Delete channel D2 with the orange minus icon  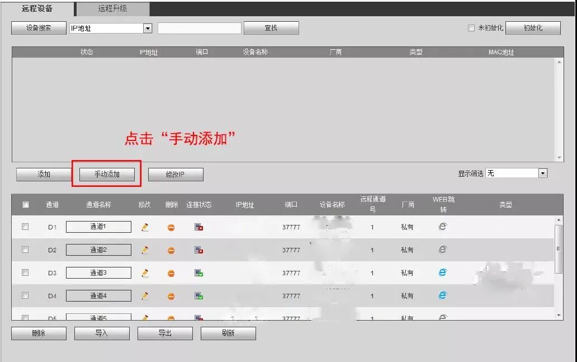(x=171, y=250)
